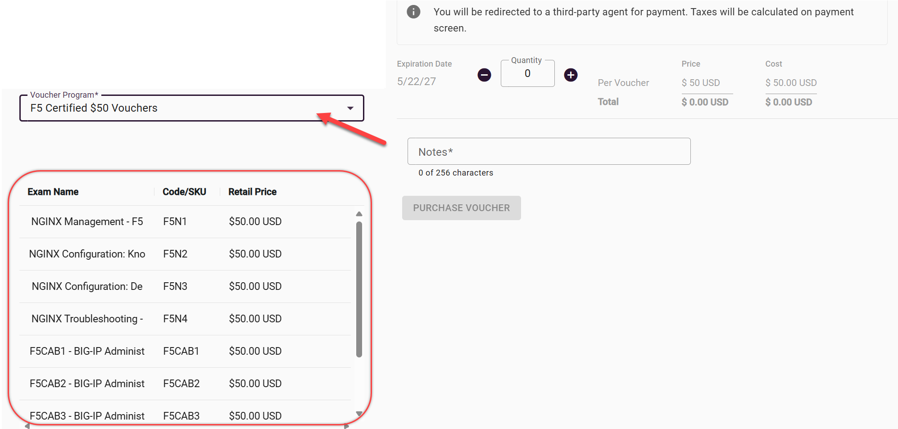Select the F5N3 exam row
This screenshot has height=429, width=898.
click(x=175, y=286)
